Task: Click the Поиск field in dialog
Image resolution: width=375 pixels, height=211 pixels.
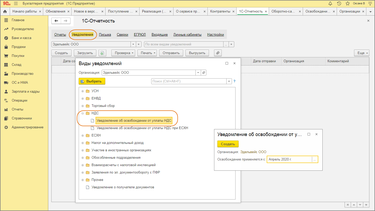Action: 189,81
